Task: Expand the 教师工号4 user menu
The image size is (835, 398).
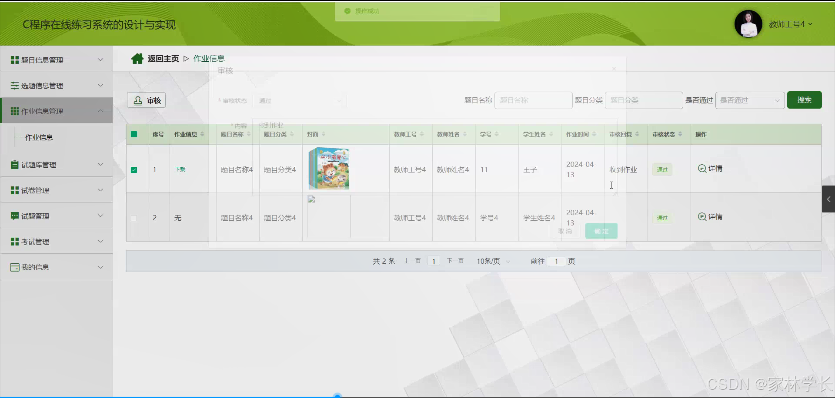Action: pos(789,24)
